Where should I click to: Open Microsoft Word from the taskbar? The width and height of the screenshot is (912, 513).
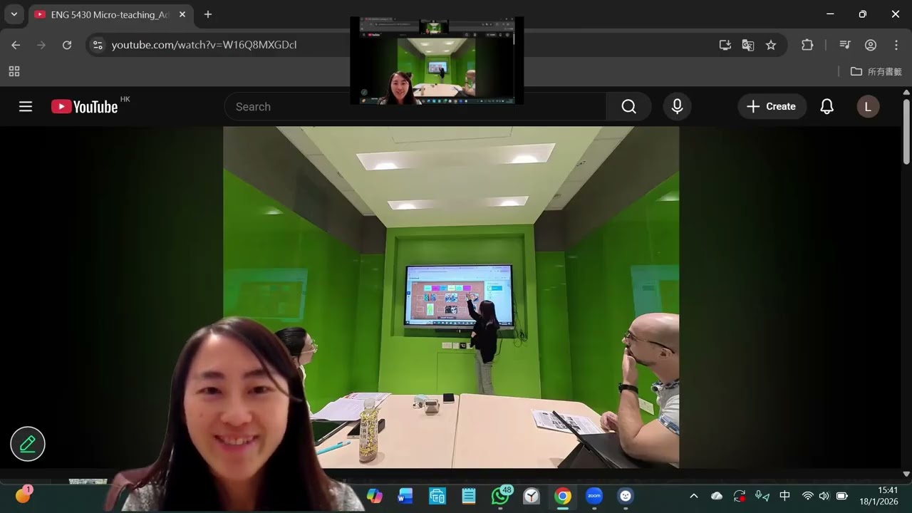(405, 496)
